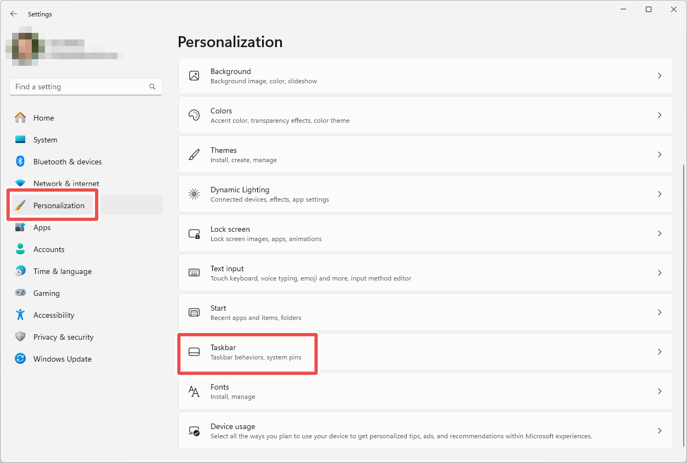The width and height of the screenshot is (687, 463).
Task: Open Taskbar settings via right chevron
Action: tap(660, 352)
